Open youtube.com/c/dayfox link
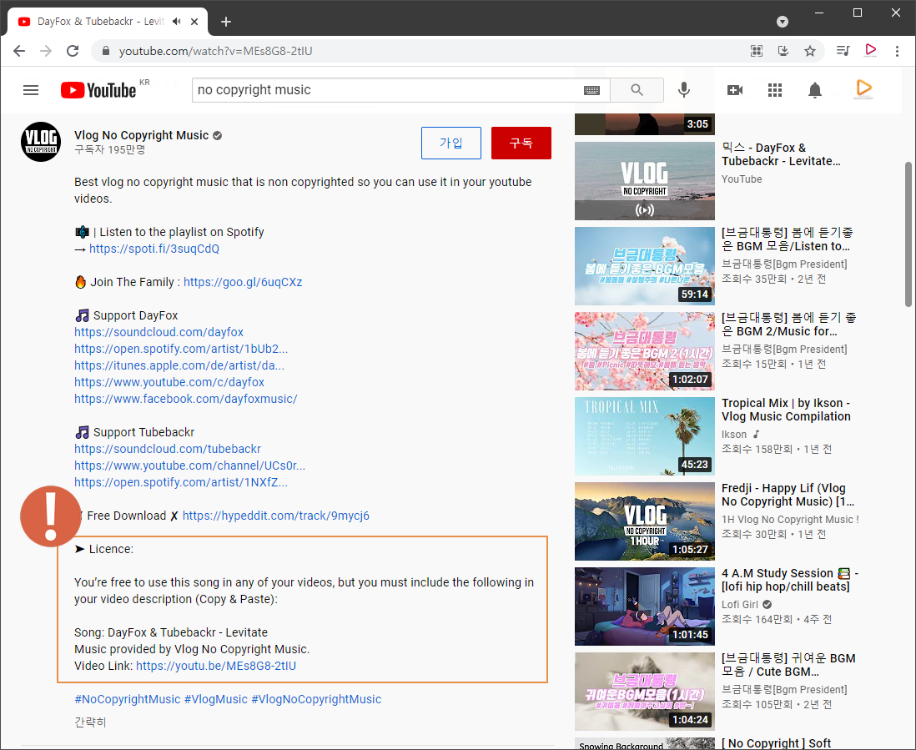 (169, 382)
